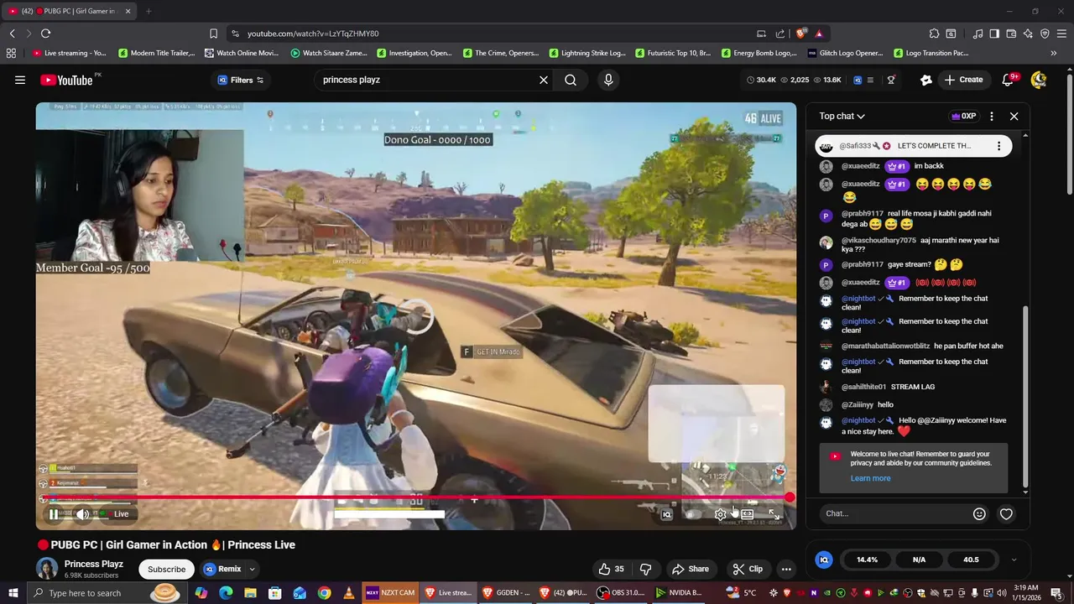Expand the Remix dropdown arrow
This screenshot has width=1074, height=604.
[252, 569]
